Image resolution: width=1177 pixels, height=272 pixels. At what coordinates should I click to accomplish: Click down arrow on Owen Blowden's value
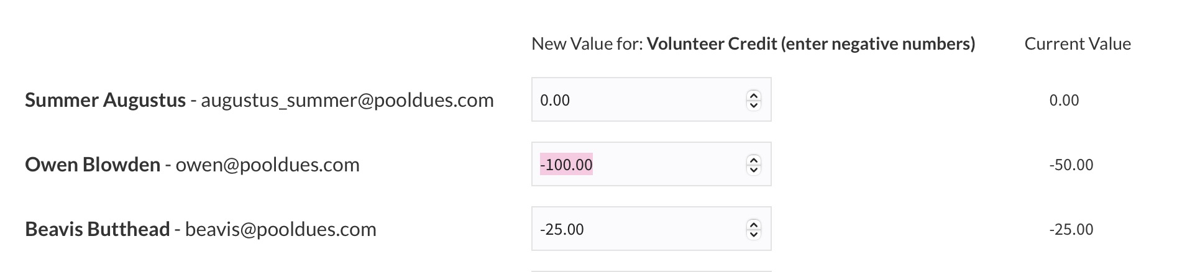(753, 170)
